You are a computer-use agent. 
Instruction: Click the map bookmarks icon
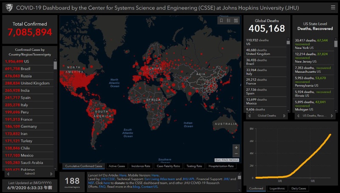point(221,20)
